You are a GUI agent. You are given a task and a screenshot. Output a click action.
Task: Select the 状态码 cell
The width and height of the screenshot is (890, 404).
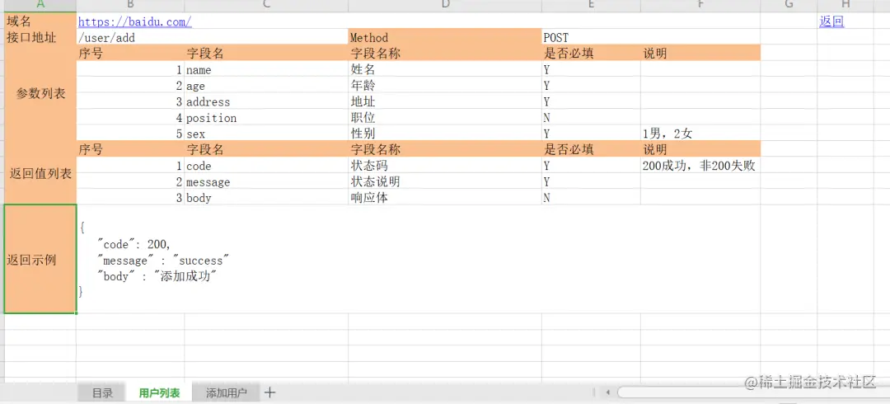(445, 166)
